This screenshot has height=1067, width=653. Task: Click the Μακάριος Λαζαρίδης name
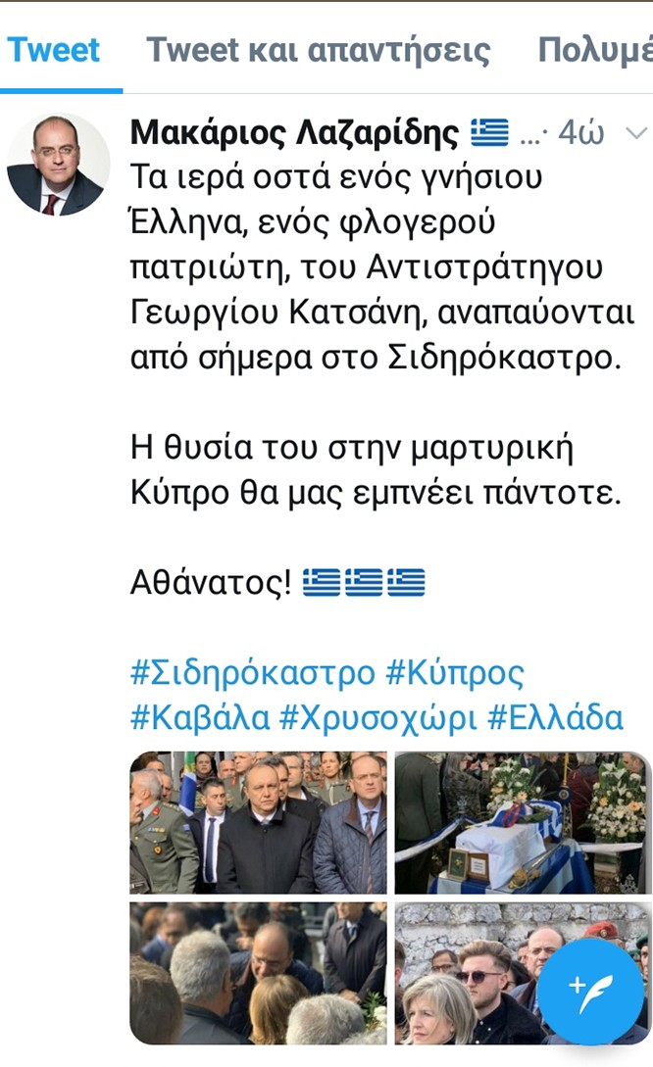295,132
